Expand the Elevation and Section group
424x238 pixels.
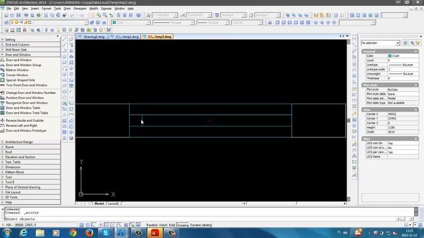30,157
